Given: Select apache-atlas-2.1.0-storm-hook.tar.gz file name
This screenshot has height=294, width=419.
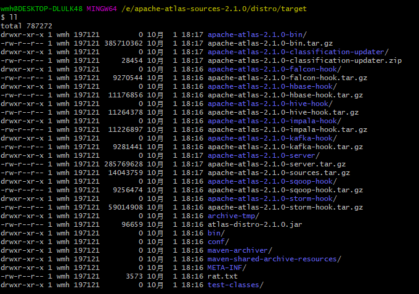Looking at the screenshot, I should coord(285,207).
